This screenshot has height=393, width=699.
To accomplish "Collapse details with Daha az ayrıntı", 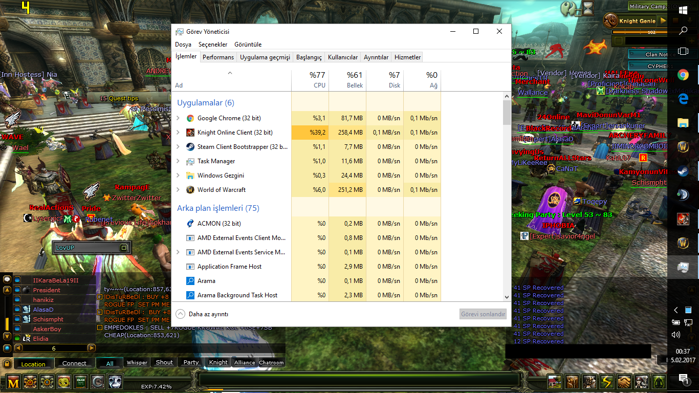I will pyautogui.click(x=202, y=314).
